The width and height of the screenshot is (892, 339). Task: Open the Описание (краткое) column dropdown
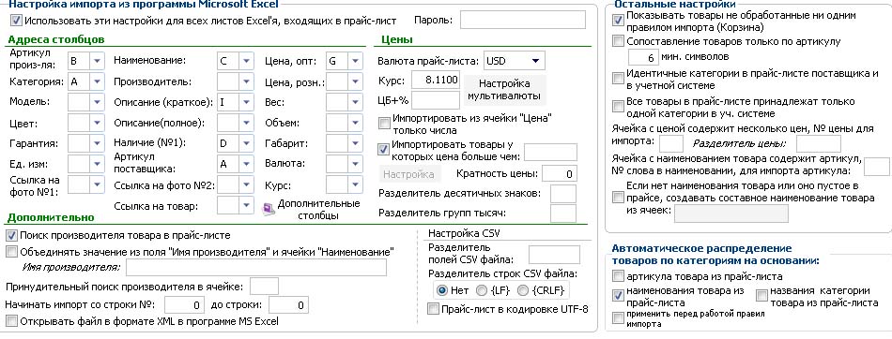pos(246,103)
